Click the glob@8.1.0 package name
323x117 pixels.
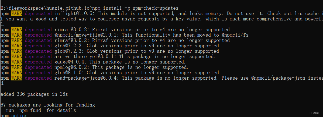click(69, 73)
